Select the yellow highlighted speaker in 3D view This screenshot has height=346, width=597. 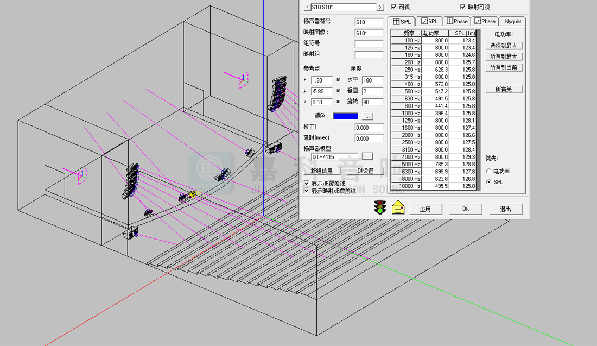click(x=192, y=194)
